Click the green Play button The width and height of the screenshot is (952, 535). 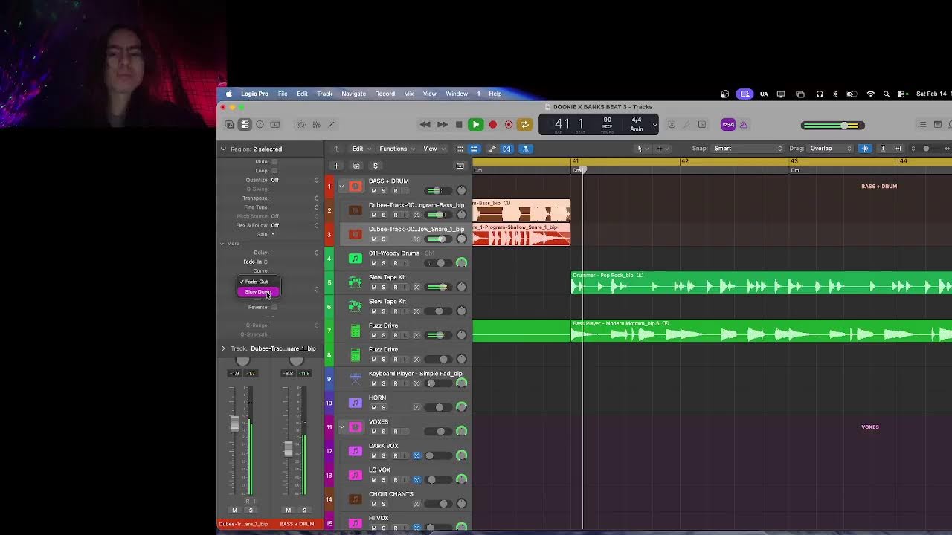point(475,124)
